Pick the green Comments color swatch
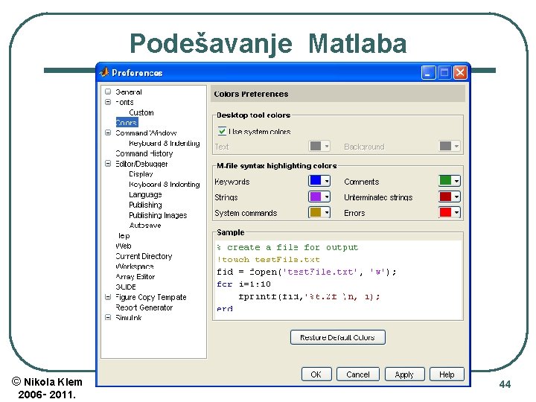The width and height of the screenshot is (536, 402). click(x=445, y=180)
